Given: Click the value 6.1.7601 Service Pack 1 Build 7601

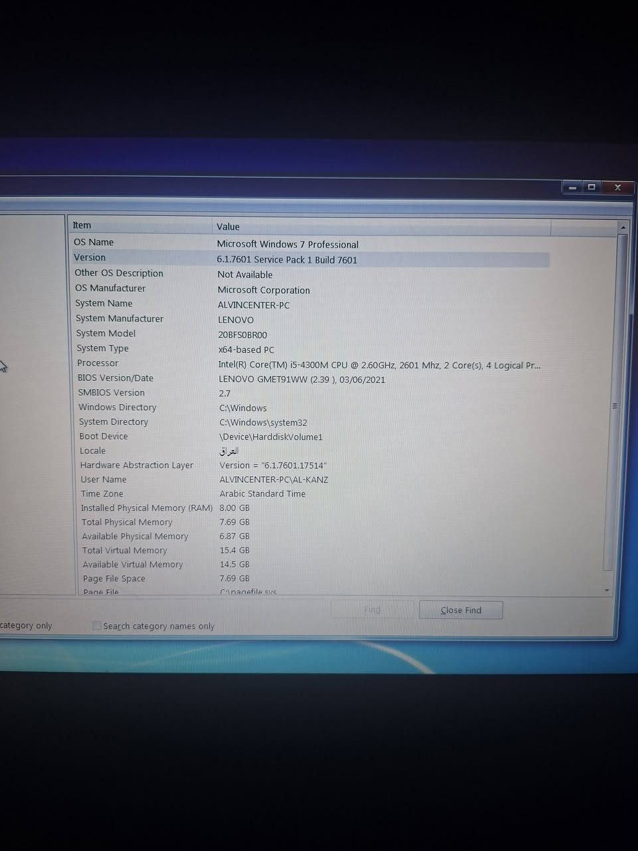Looking at the screenshot, I should click(287, 259).
